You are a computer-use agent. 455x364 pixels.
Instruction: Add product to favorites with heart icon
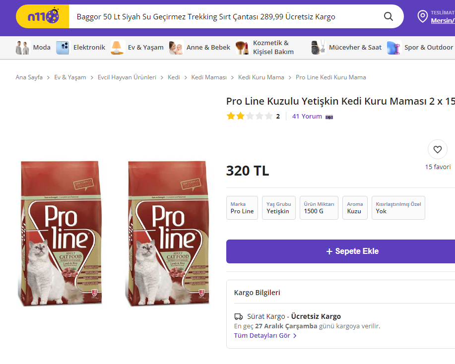(x=437, y=149)
